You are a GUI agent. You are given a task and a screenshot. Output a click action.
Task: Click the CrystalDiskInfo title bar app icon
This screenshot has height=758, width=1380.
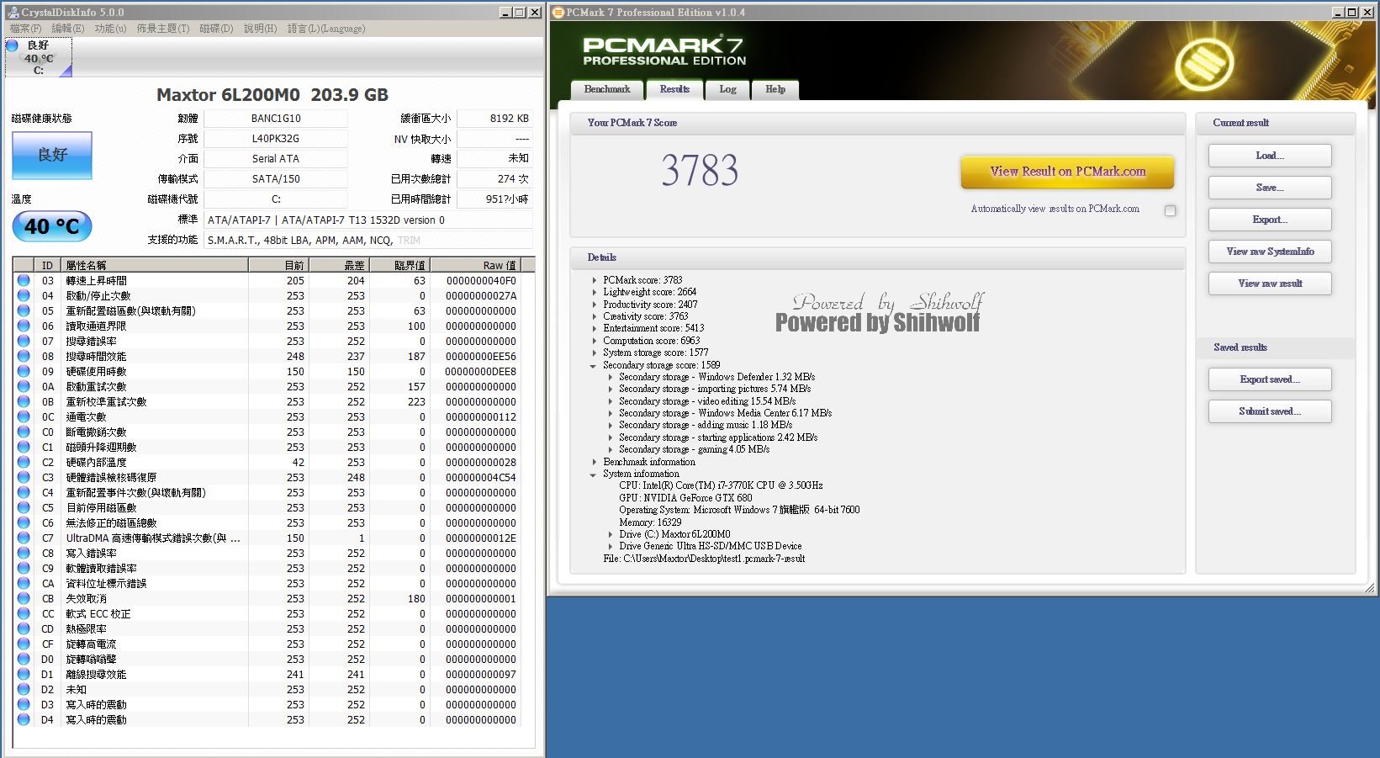click(13, 12)
